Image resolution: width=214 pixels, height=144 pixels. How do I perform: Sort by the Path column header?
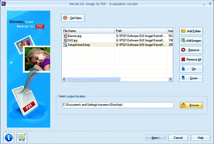click(141, 31)
